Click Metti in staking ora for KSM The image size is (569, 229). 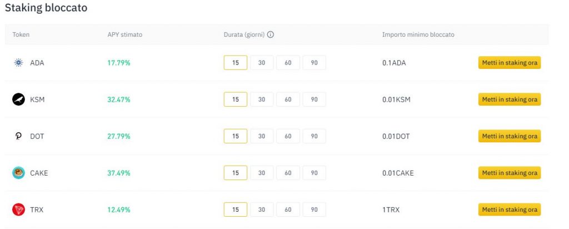point(510,99)
